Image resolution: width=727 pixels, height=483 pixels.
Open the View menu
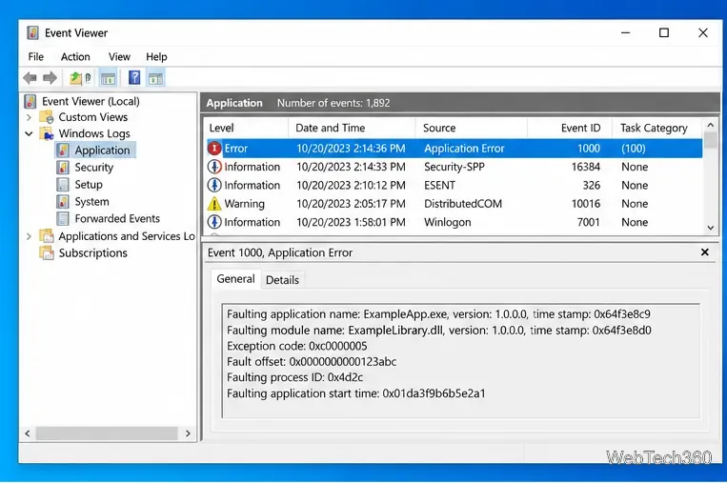119,57
